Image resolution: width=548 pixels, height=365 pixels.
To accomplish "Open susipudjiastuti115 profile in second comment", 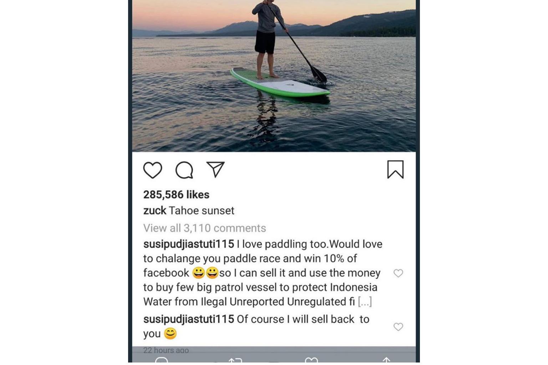I will tap(188, 319).
